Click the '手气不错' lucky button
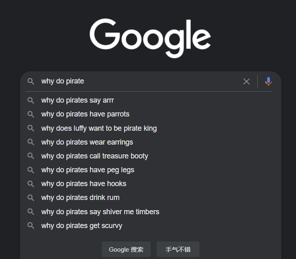This screenshot has width=296, height=259. (178, 249)
